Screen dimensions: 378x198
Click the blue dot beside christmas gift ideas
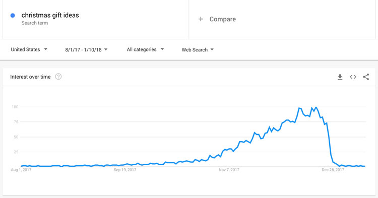coord(13,16)
